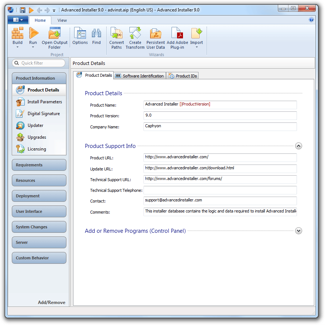Viewport: 325px width, 325px height.
Task: Click the Technical Support Telephone field
Action: (x=220, y=190)
